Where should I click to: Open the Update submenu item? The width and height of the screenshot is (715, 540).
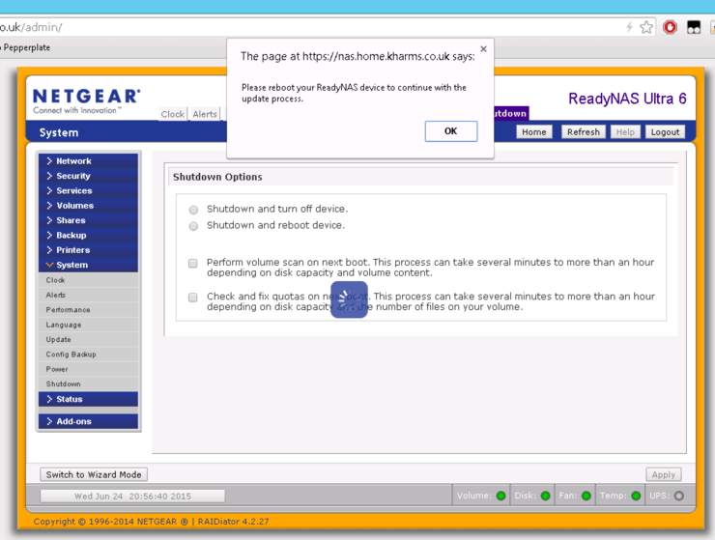89,339
